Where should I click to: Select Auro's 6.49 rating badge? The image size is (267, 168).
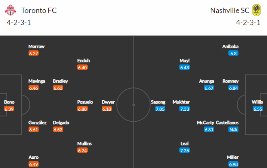(x=33, y=164)
